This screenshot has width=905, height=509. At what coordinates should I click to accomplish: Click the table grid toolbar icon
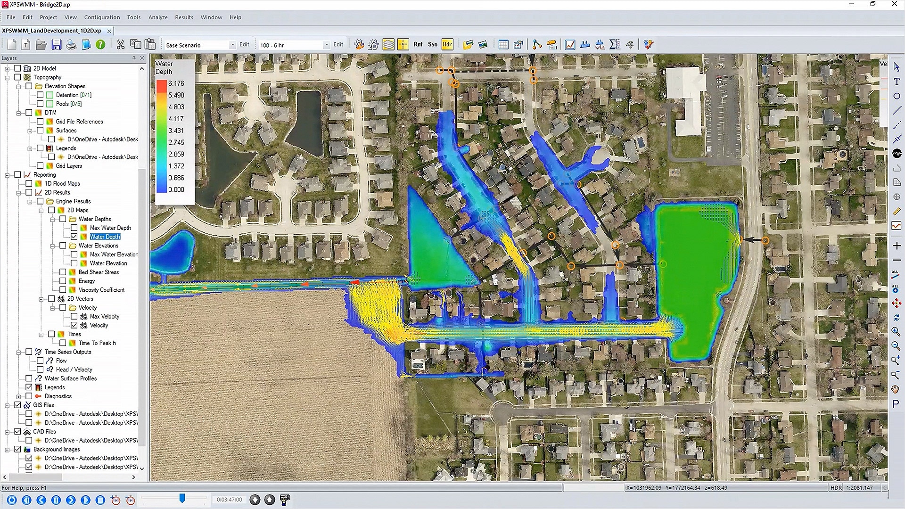503,45
